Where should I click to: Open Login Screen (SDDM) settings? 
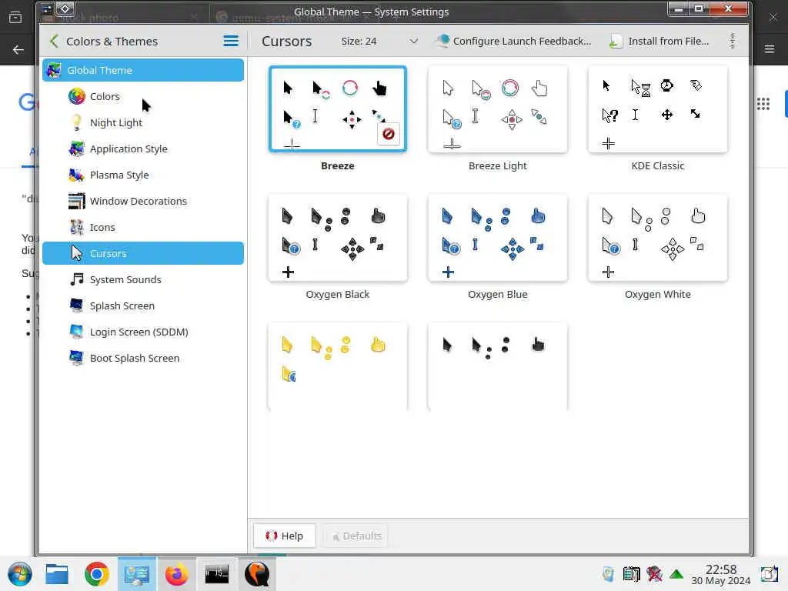(143, 332)
